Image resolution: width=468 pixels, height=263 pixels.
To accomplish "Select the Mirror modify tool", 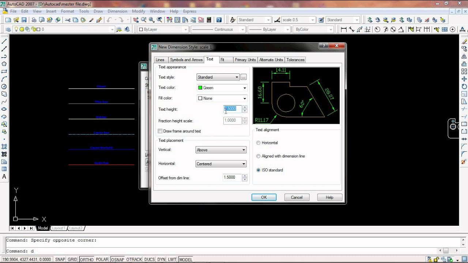I will [x=464, y=57].
